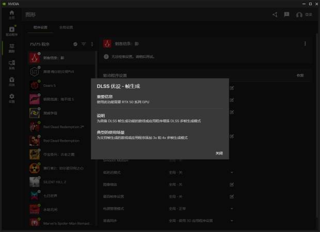320x232 pixels.
Task: Select 刺客信条：影 in the program list
Action: pyautogui.click(x=61, y=58)
